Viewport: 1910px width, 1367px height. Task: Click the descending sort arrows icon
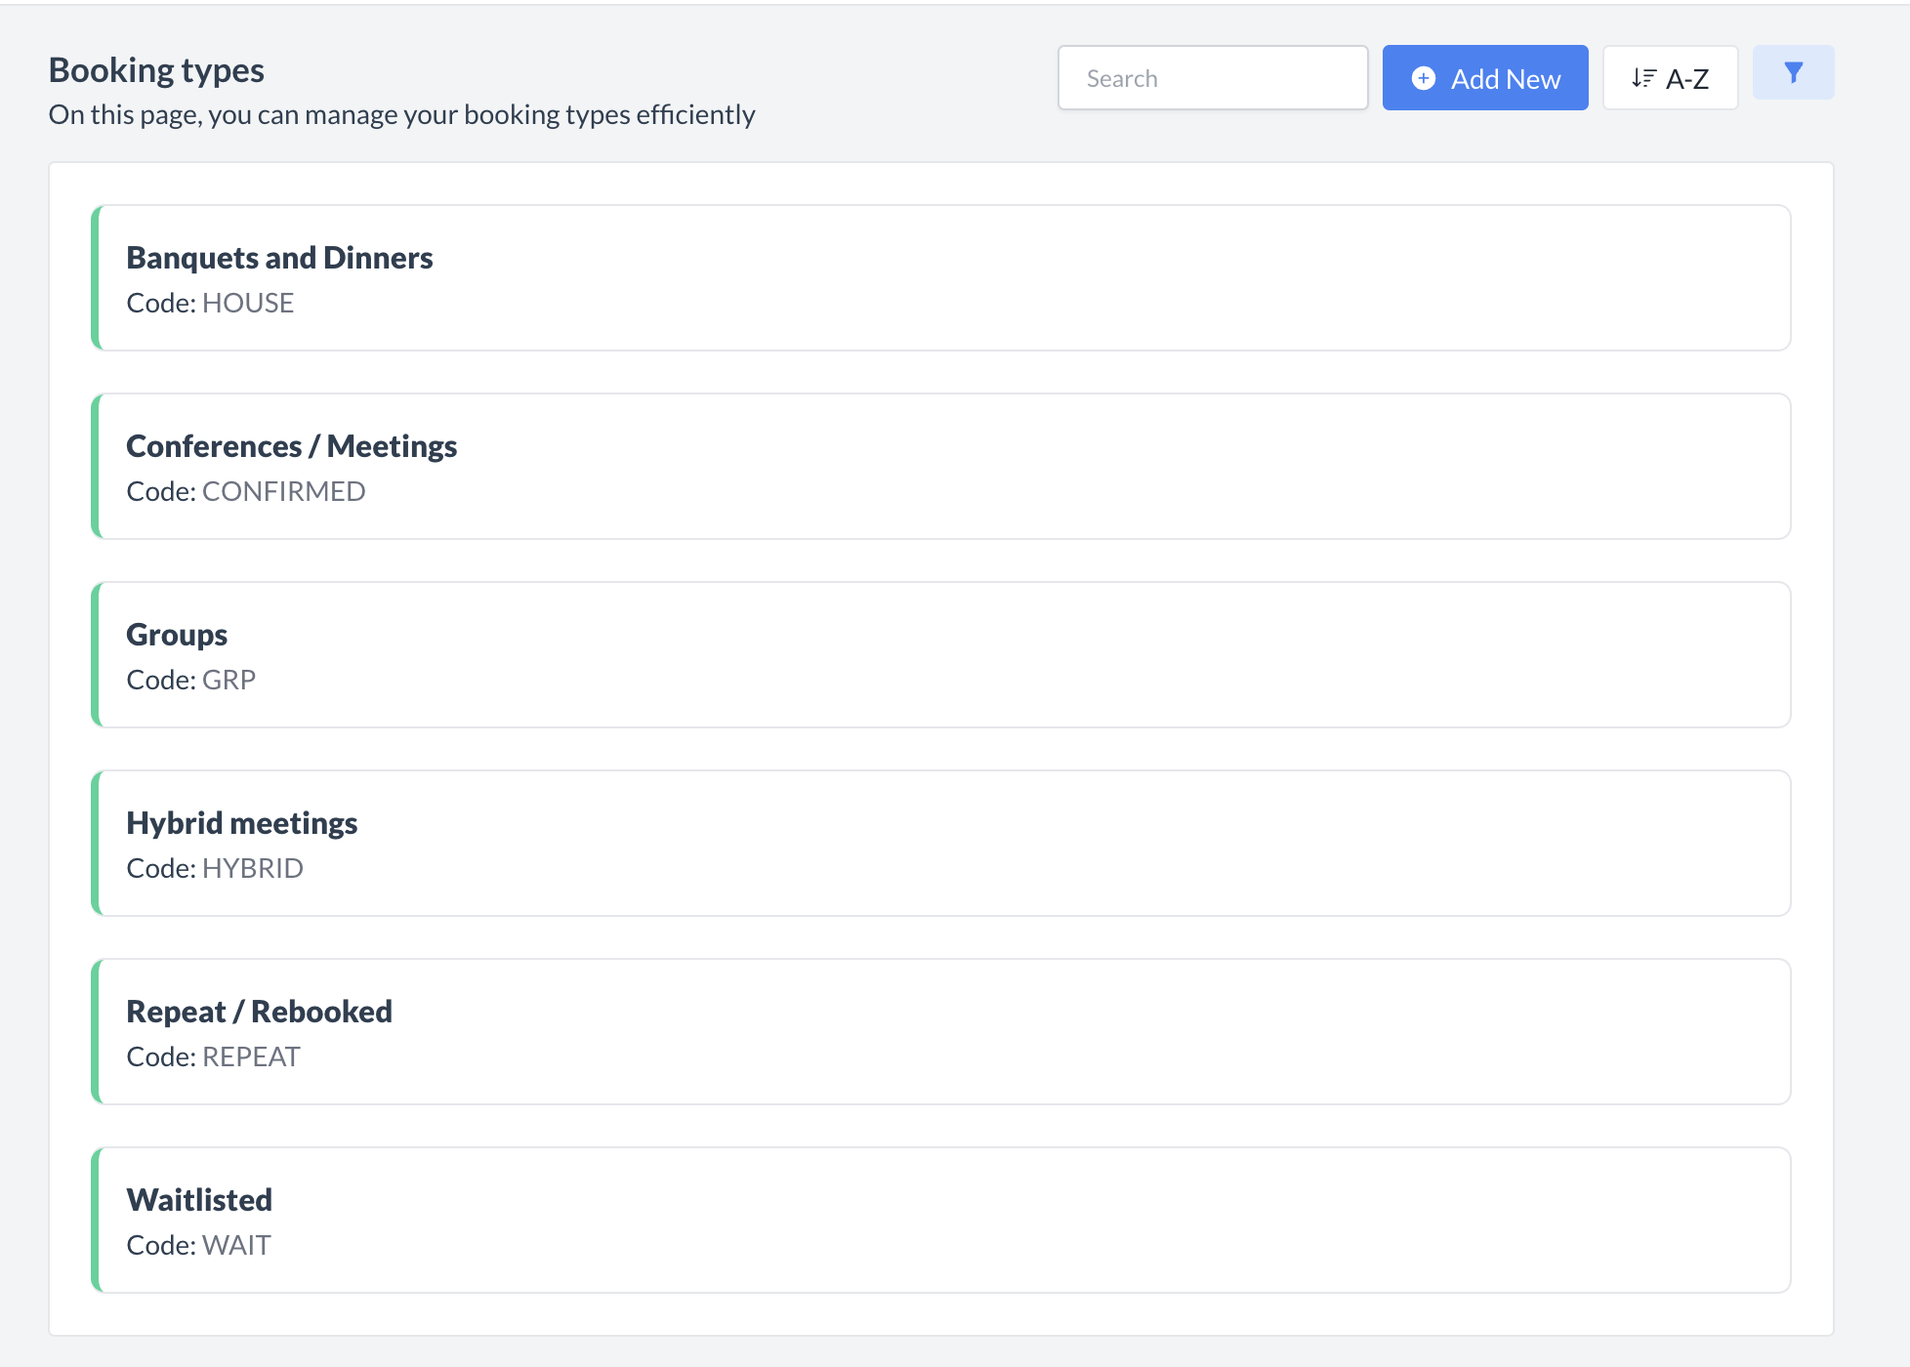coord(1643,77)
